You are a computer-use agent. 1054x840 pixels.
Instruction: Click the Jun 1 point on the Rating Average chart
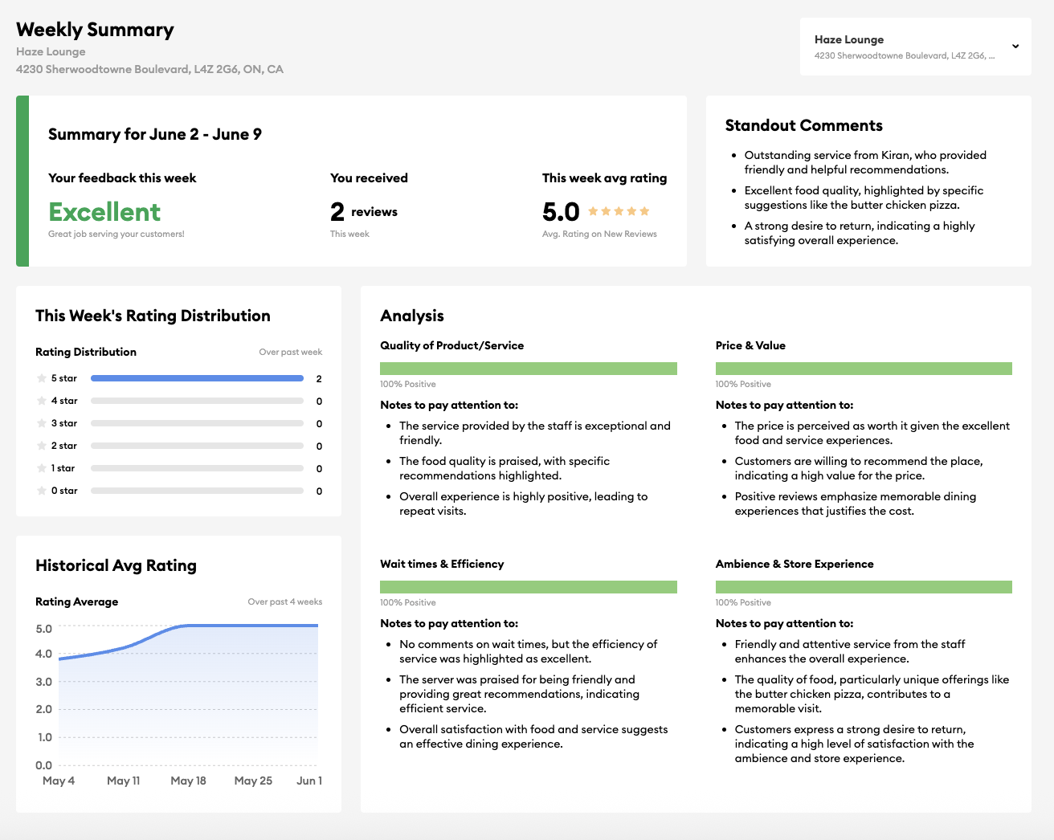pos(309,628)
